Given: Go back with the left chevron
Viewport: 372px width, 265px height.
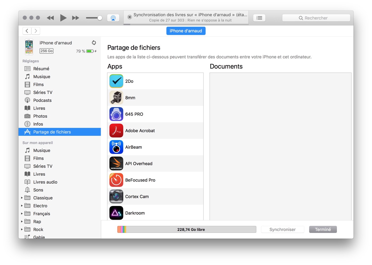Looking at the screenshot, I should [27, 31].
